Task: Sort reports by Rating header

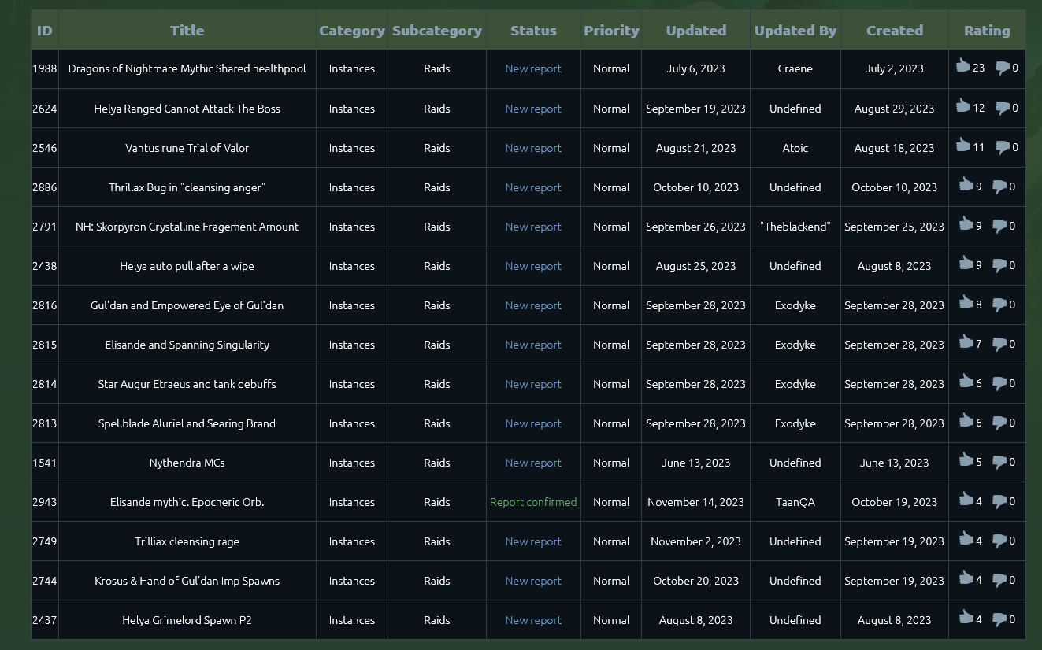Action: [987, 31]
